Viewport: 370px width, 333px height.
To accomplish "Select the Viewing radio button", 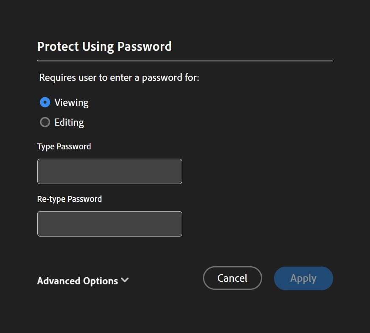I will pyautogui.click(x=45, y=102).
